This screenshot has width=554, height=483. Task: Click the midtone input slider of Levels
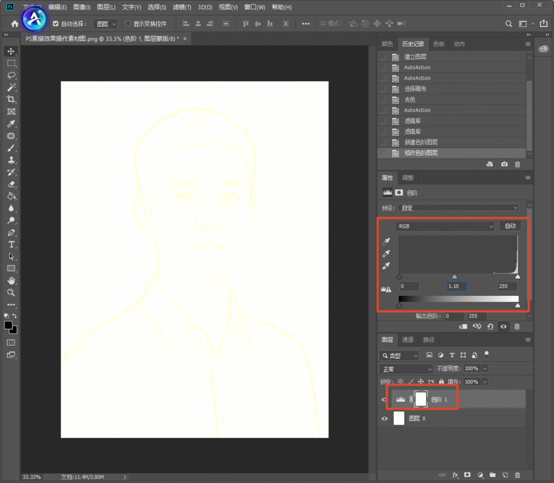click(x=454, y=276)
